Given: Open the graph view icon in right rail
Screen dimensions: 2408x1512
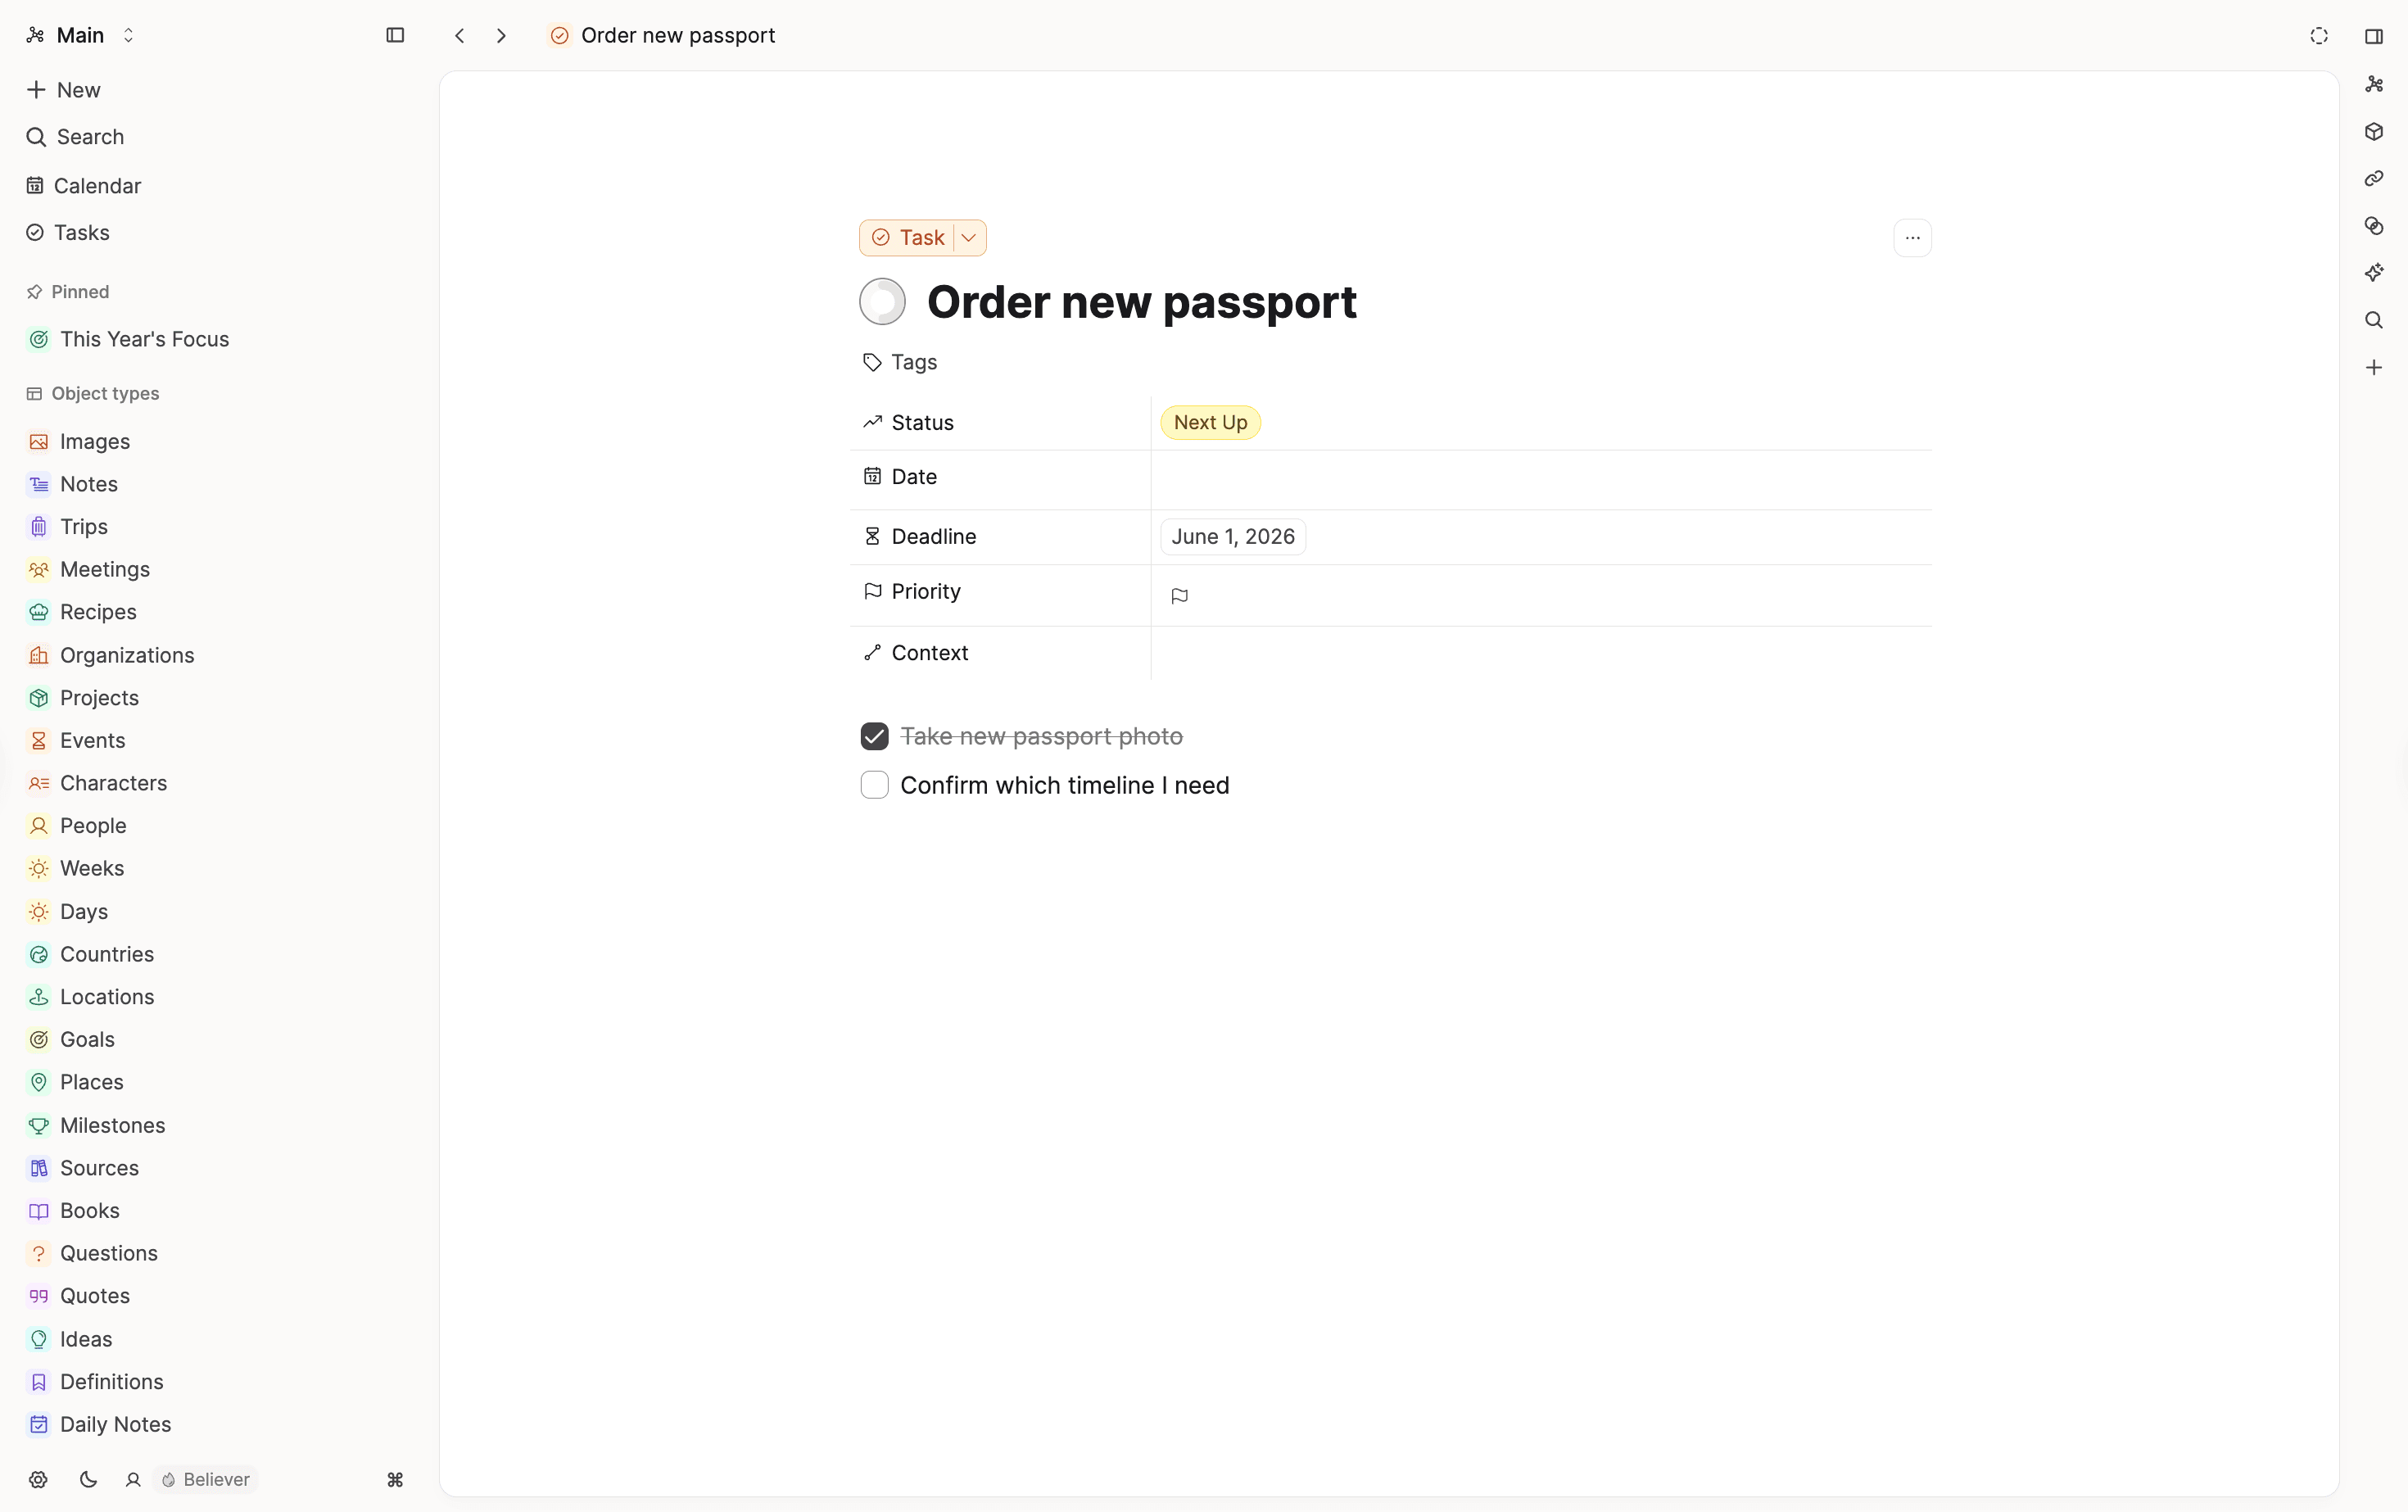Looking at the screenshot, I should point(2374,84).
